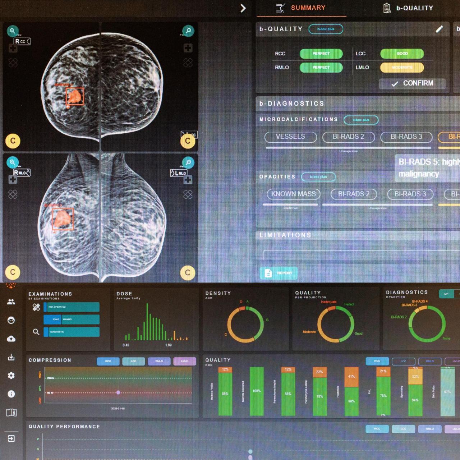This screenshot has height=460, width=460.
Task: Select VESSELS under Microcalcifications
Action: [290, 137]
